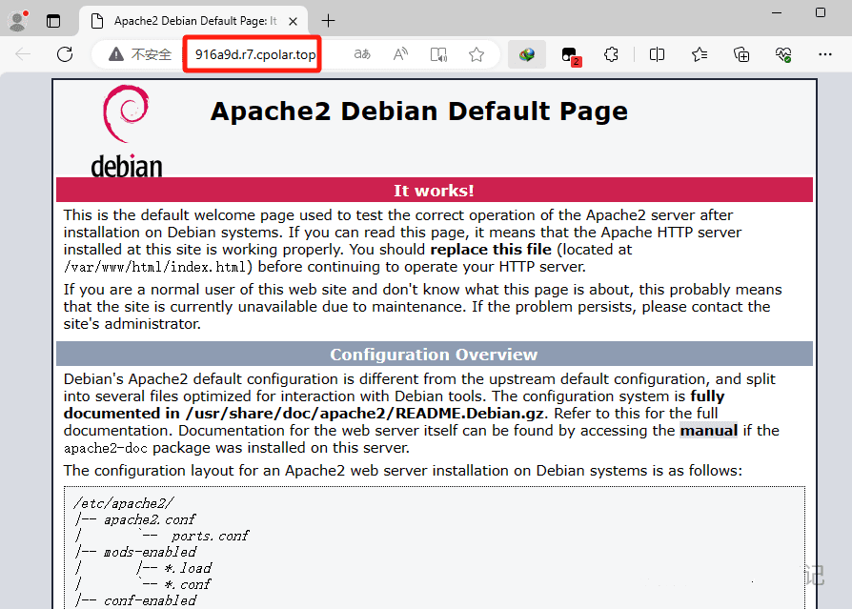Enter Immersive Reader mode

point(438,54)
